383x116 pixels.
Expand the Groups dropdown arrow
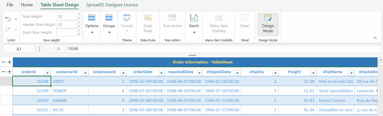pyautogui.click(x=109, y=32)
